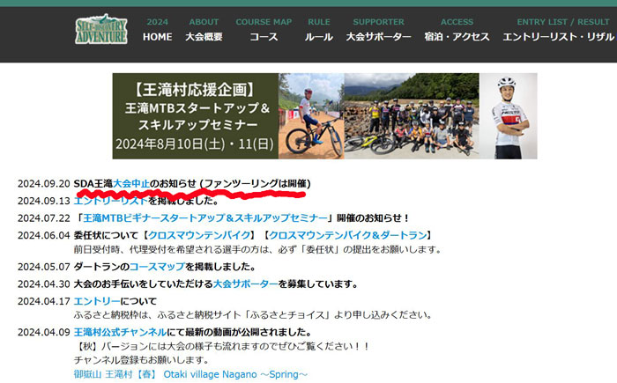Select the RULE ルール menu item
Viewport: 617px width, 383px height.
coord(319,30)
